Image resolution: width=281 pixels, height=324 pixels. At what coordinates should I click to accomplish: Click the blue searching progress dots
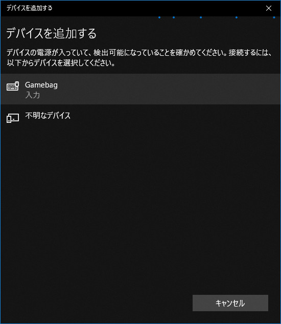217,17
